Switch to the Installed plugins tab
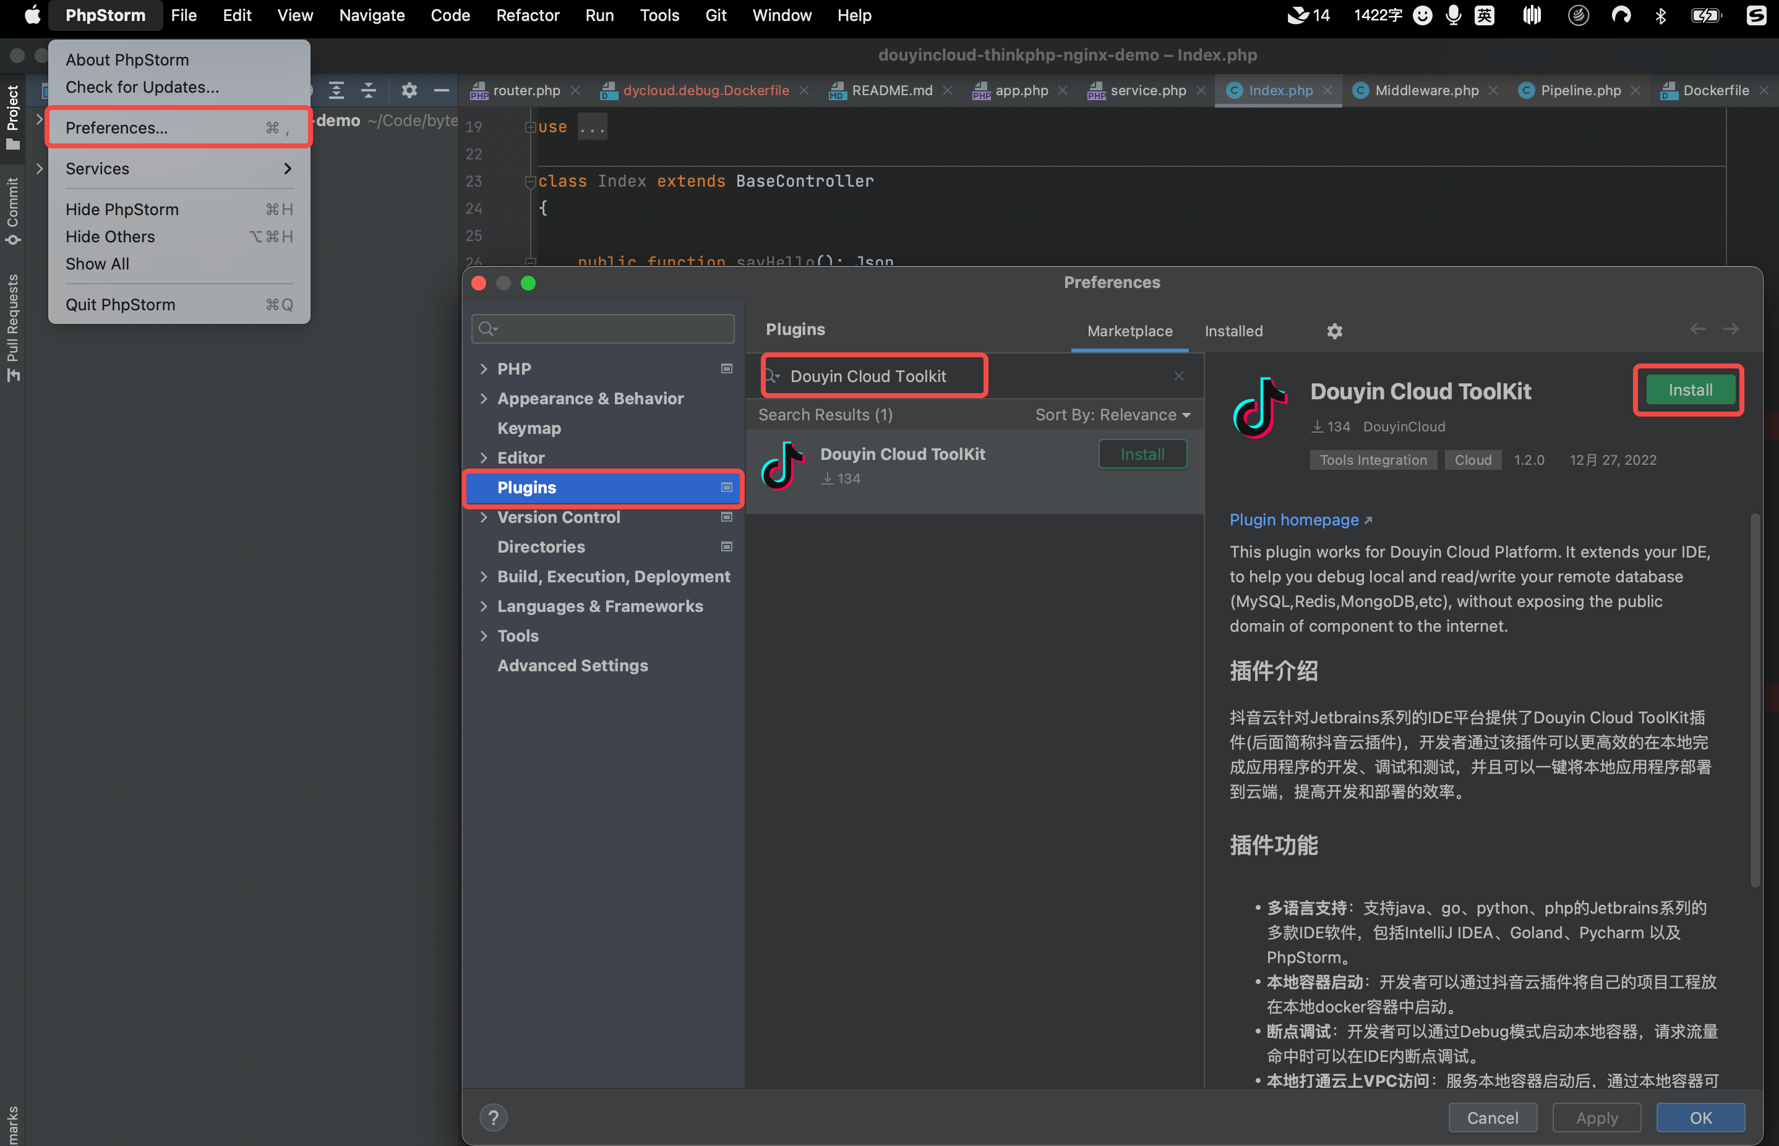1779x1146 pixels. point(1233,331)
